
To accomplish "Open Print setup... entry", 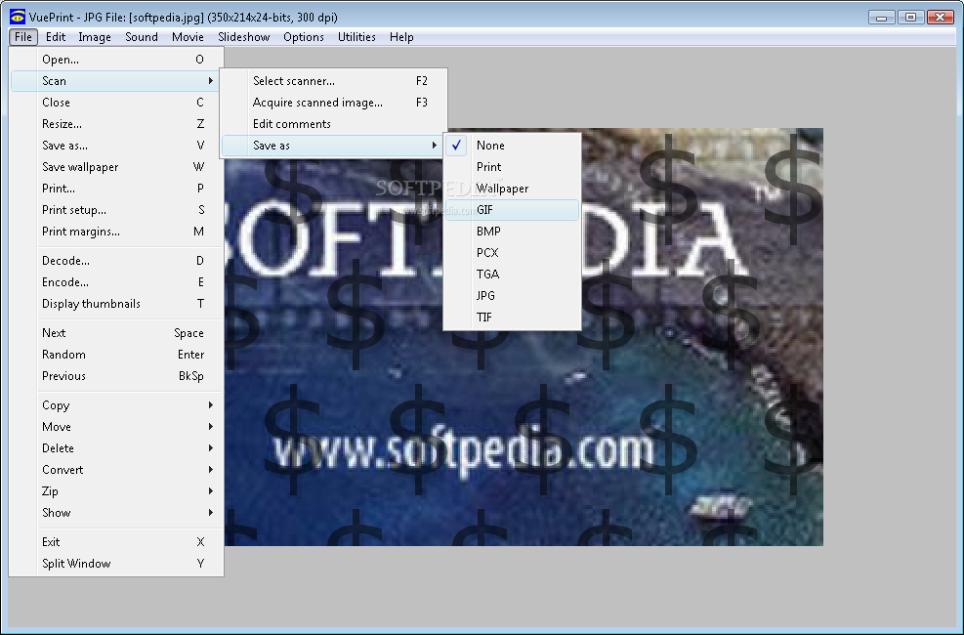I will (116, 210).
